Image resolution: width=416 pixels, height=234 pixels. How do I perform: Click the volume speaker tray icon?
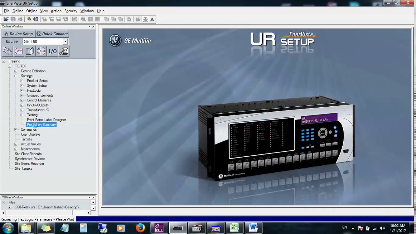(383, 228)
